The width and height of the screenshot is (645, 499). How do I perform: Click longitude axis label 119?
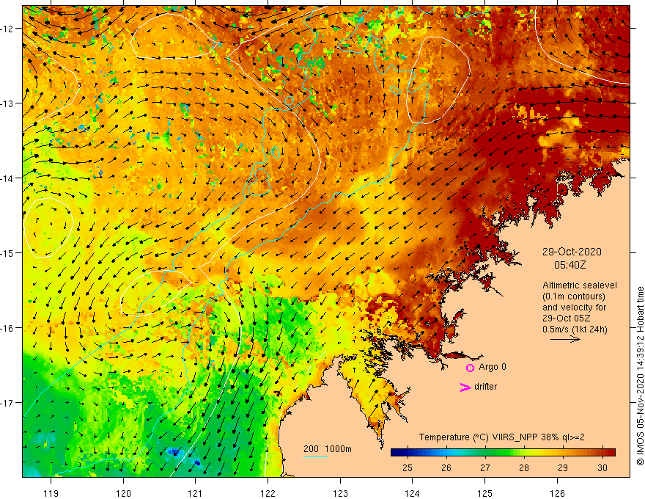(x=51, y=493)
